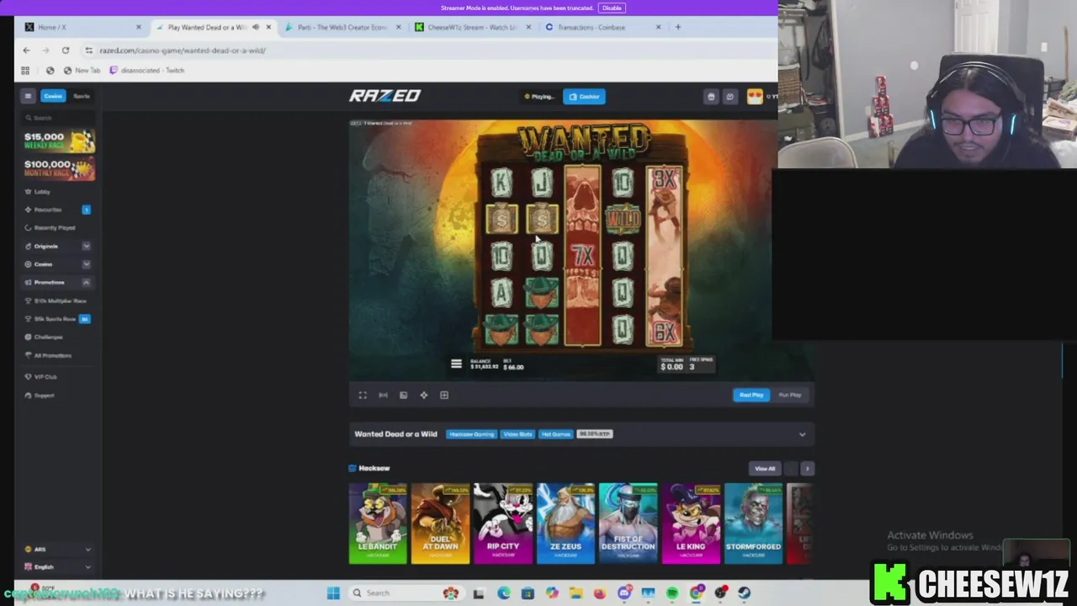1077x606 pixels.
Task: Open Steam from the taskbar
Action: tap(745, 593)
